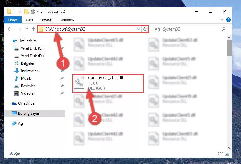Close the System32 window
Image resolution: width=241 pixels, height=164 pixels.
click(x=225, y=11)
